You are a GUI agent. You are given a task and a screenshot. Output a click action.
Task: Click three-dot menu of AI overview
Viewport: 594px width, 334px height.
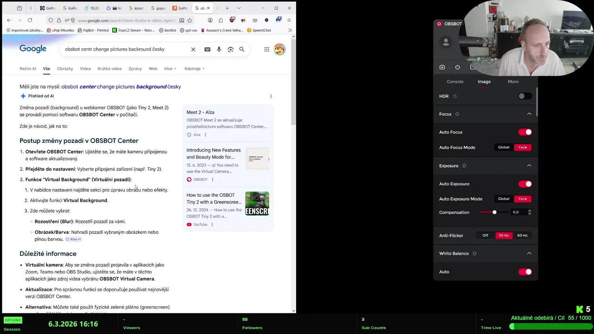click(271, 96)
